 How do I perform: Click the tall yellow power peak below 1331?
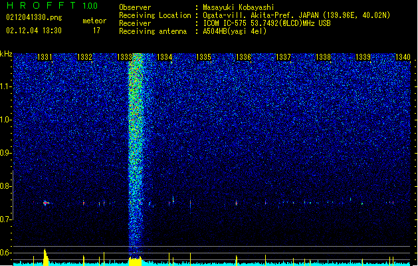(46, 257)
